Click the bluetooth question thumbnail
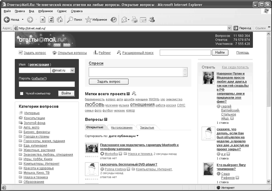 pos(92,148)
